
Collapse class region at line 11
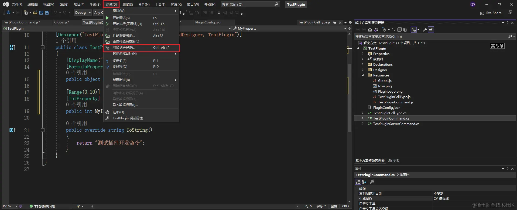coord(42,47)
